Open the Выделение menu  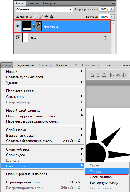24,65
